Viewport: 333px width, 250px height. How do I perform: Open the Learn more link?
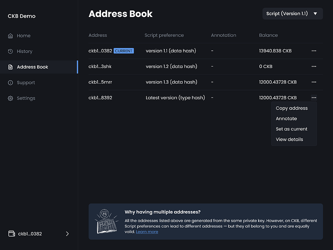[x=147, y=232]
